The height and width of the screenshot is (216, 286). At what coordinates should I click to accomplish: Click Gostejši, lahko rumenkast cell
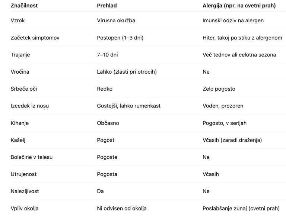click(128, 106)
